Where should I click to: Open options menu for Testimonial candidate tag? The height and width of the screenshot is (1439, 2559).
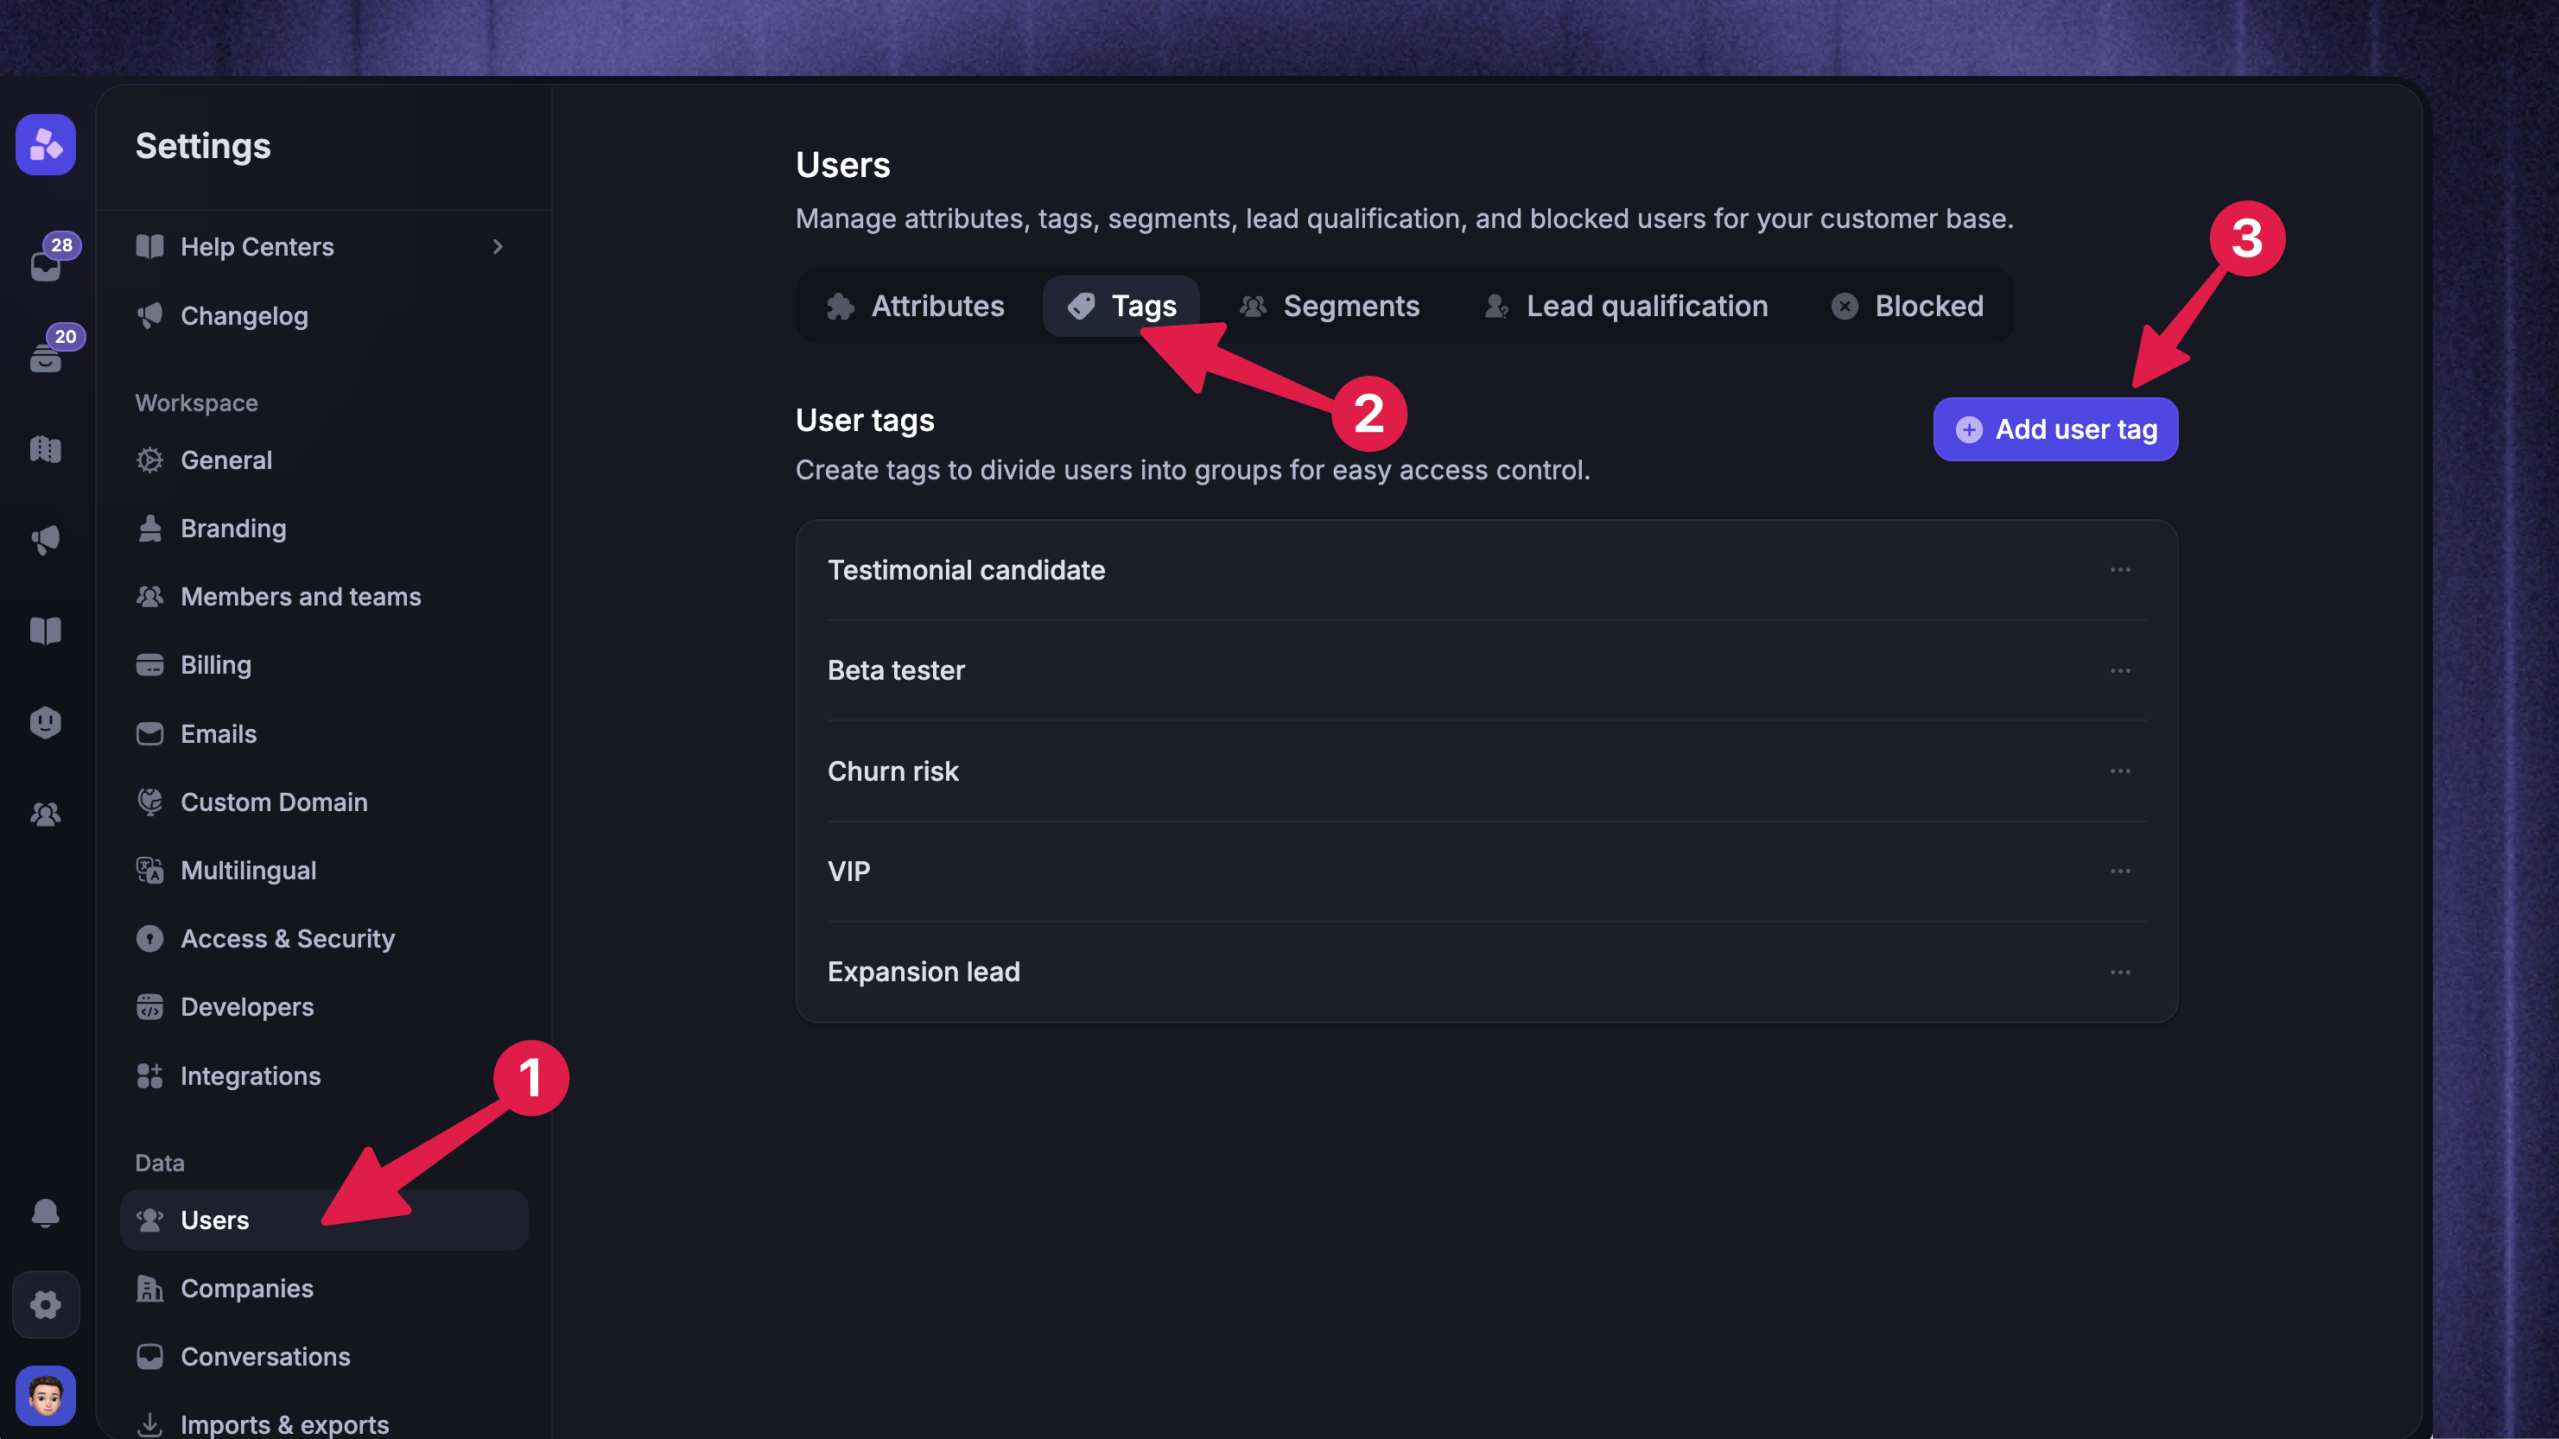[x=2120, y=570]
